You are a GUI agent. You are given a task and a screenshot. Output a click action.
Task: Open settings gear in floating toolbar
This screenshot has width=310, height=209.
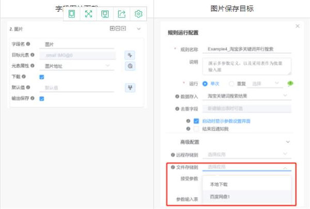138,14
